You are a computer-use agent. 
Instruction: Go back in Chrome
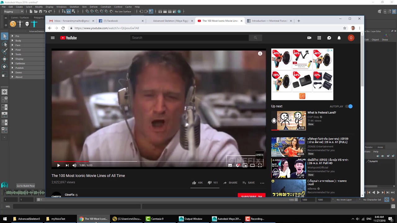(x=50, y=28)
